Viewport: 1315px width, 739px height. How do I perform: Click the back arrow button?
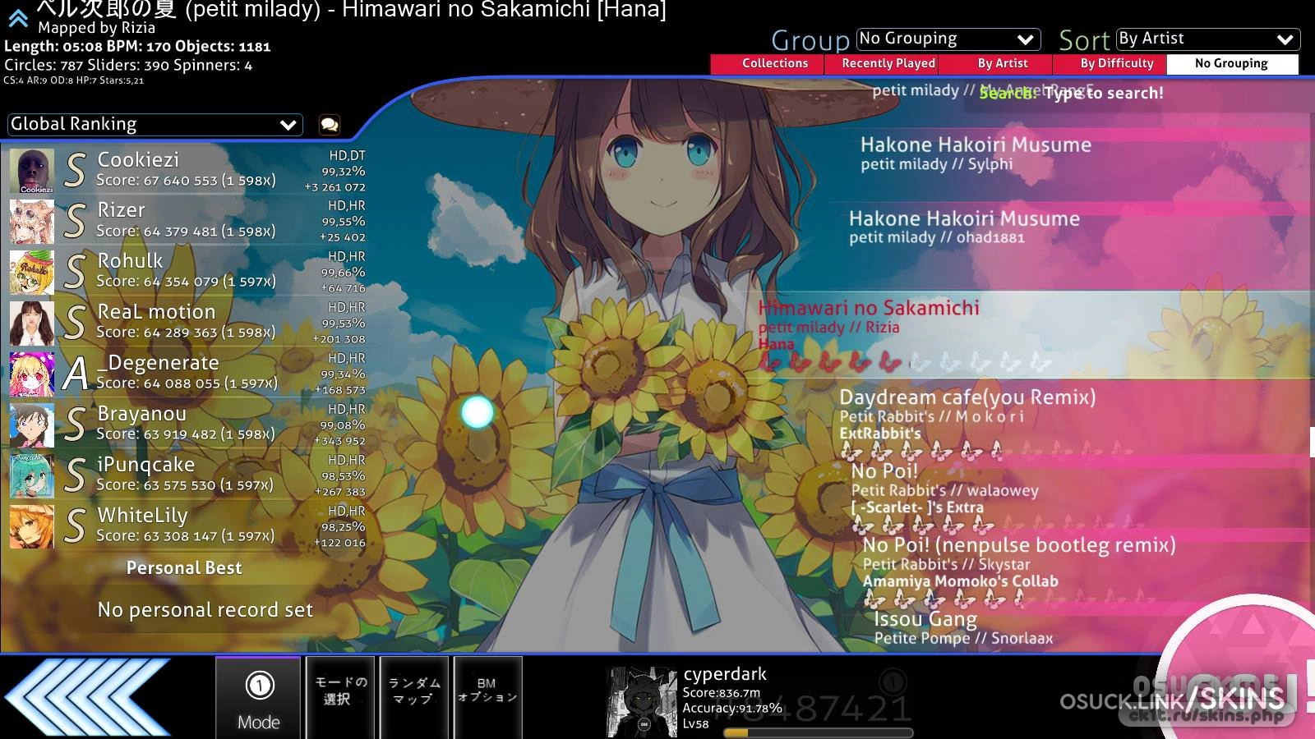tap(88, 697)
